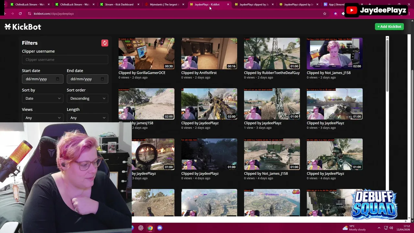Play the Antfistfirst 00:16 clip thumbnail
The image size is (414, 233).
click(x=209, y=53)
